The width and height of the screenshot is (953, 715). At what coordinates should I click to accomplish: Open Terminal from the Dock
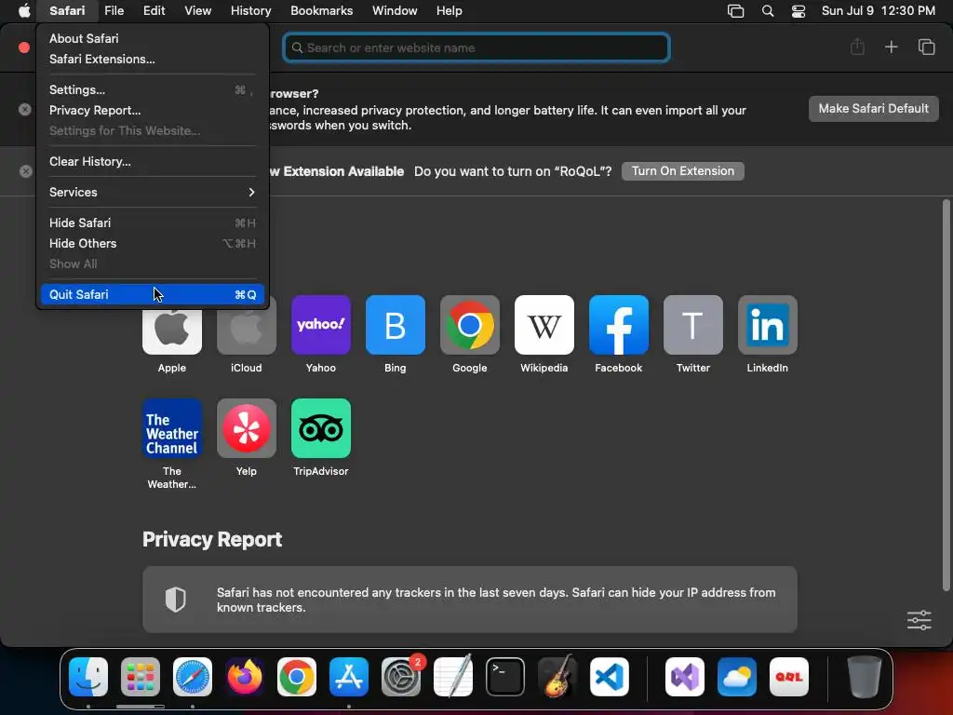505,677
